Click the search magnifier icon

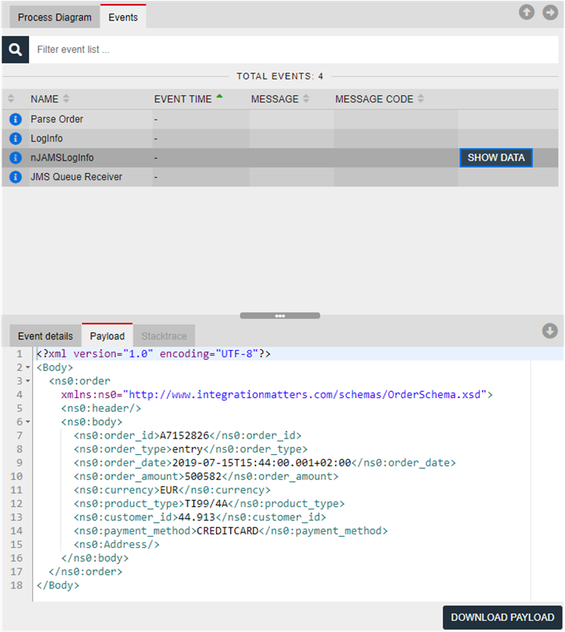click(x=15, y=50)
